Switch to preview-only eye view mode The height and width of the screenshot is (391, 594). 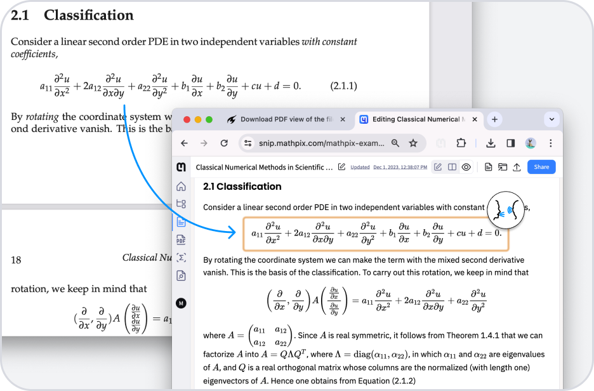pyautogui.click(x=466, y=167)
